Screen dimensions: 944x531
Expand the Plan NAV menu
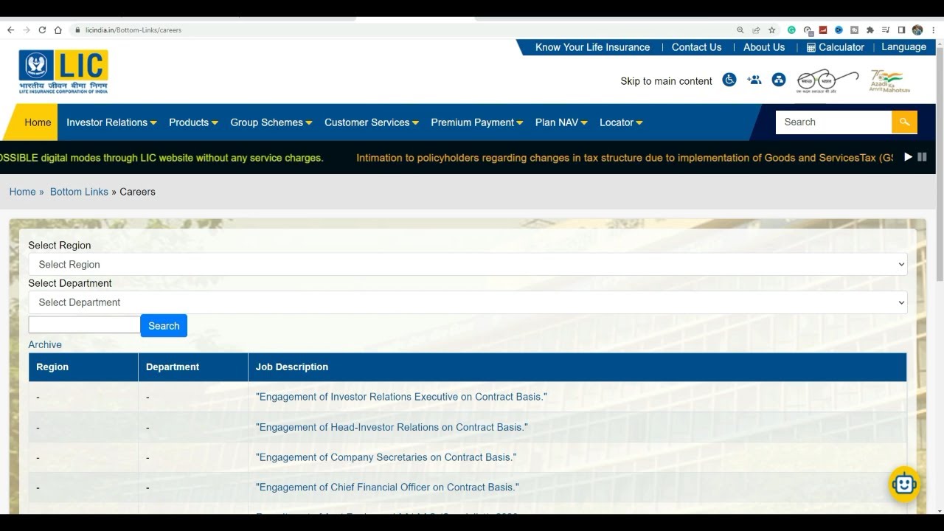[561, 122]
